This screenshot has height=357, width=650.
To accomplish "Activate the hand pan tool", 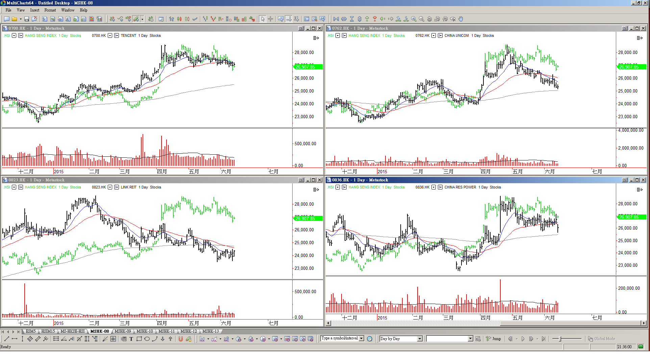I will (x=460, y=19).
